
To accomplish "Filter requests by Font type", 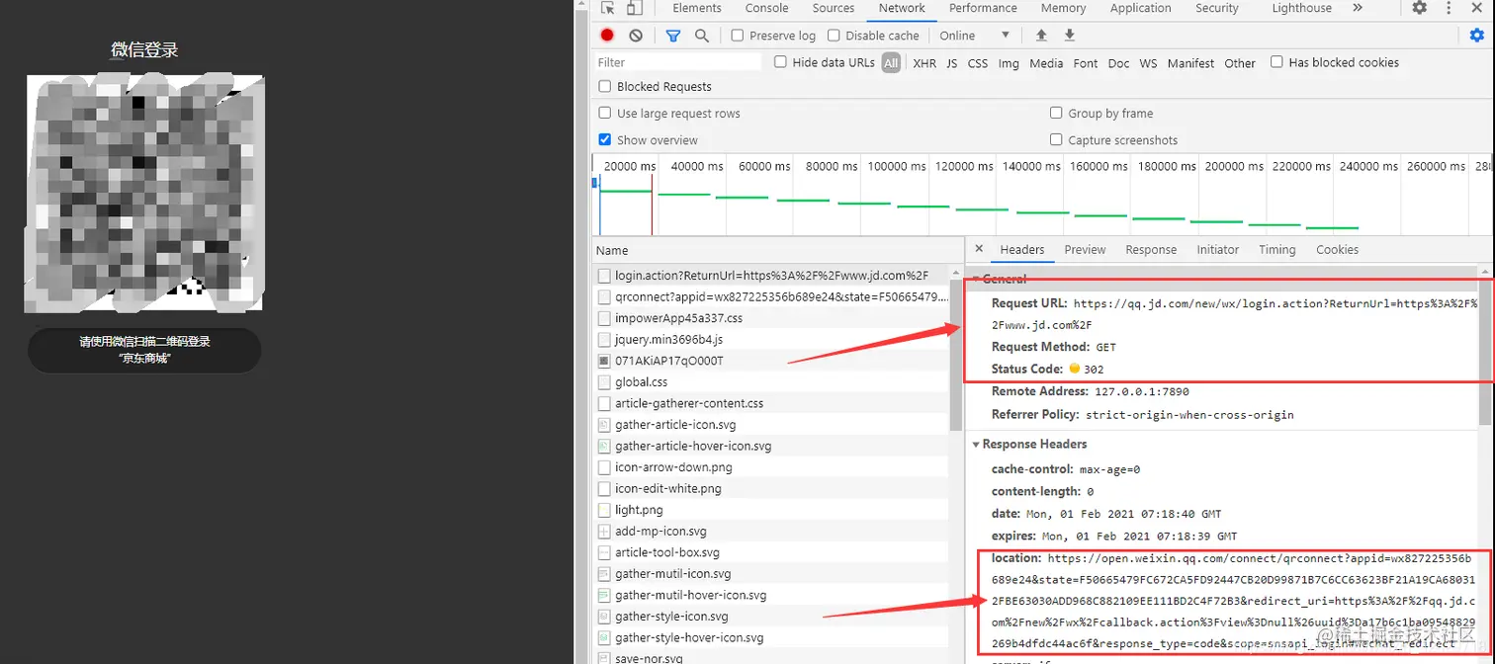I will click(x=1086, y=63).
